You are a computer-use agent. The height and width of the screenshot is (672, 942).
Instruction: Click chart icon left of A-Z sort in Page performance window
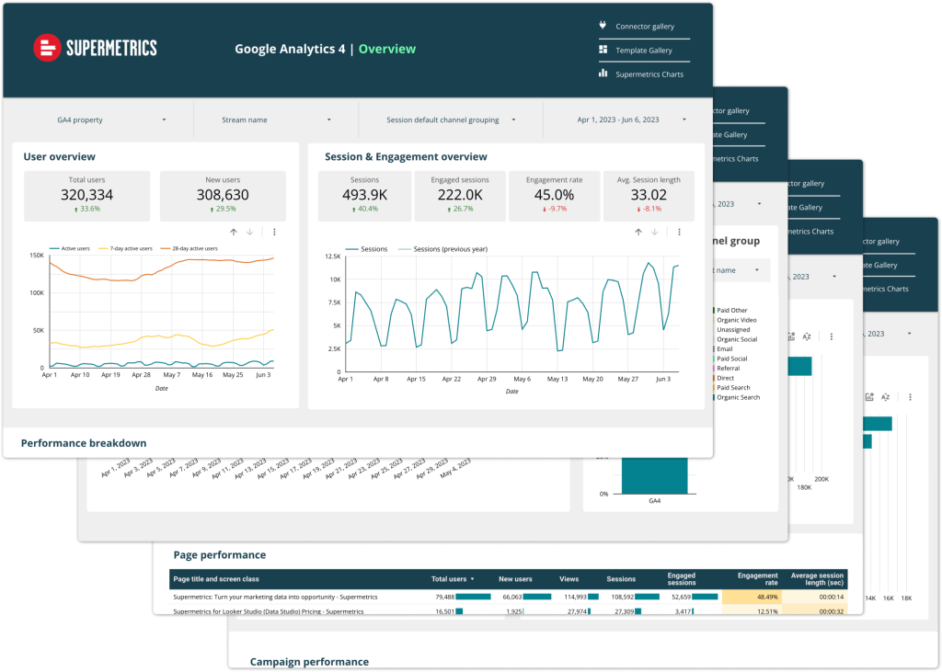[792, 336]
